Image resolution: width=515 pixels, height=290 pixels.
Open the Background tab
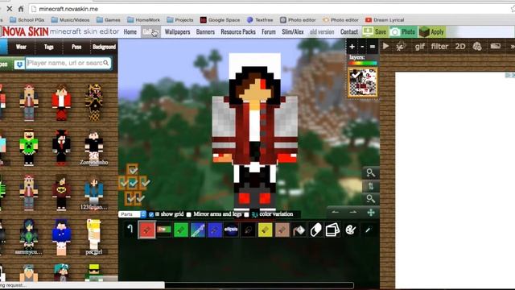tap(104, 47)
